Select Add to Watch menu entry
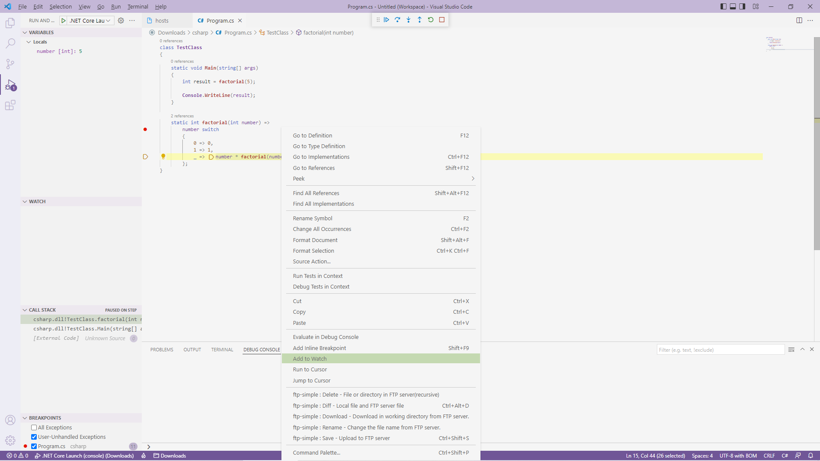The width and height of the screenshot is (820, 461). (310, 359)
